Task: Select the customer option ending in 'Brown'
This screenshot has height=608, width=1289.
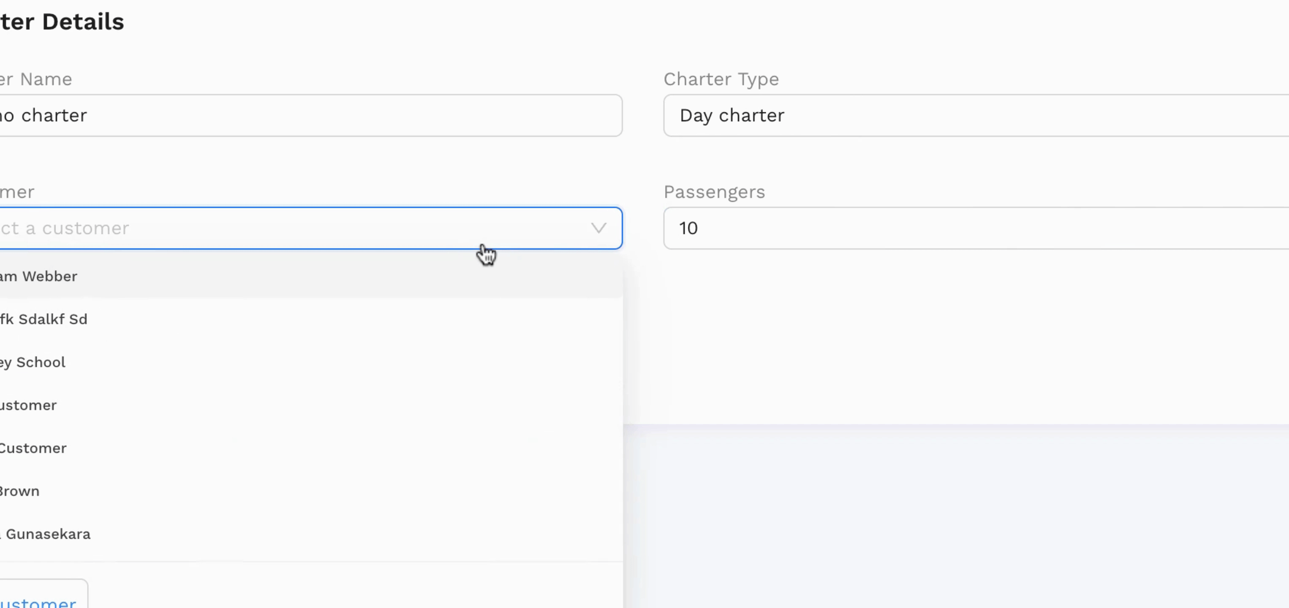Action: pos(311,491)
